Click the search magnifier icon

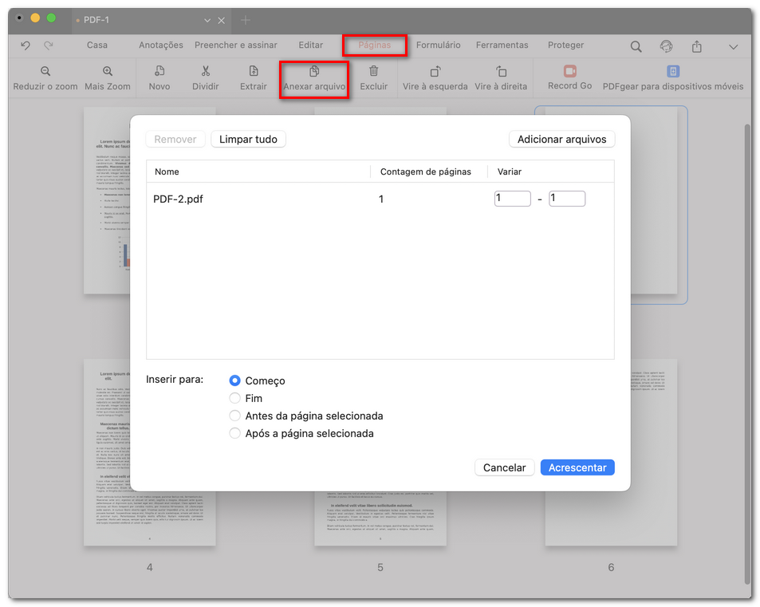636,46
